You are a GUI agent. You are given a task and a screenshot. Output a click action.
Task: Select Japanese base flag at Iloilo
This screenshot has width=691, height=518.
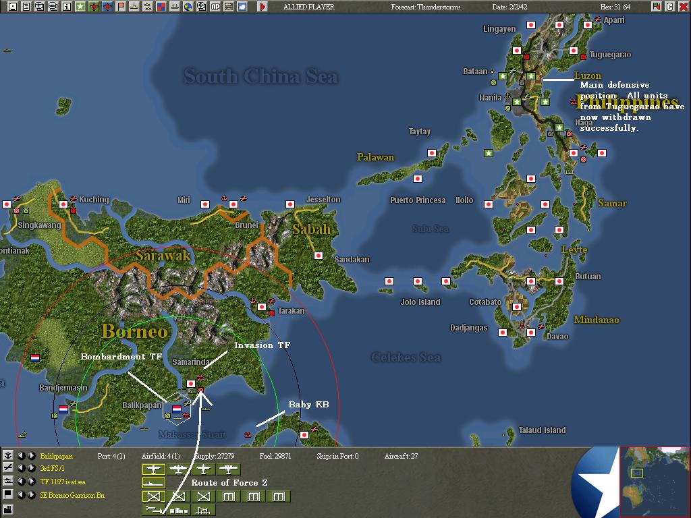point(489,204)
